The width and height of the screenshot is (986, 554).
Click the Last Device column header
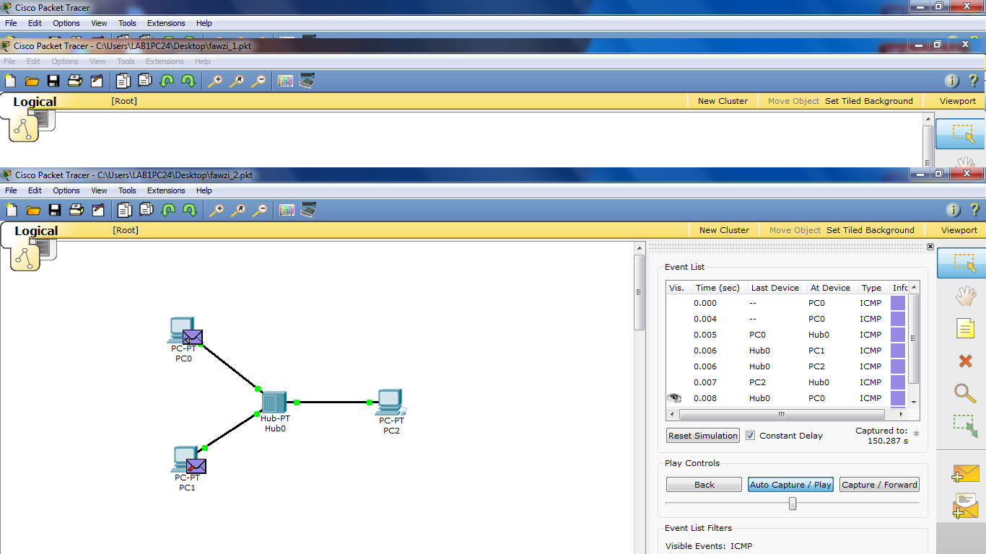click(775, 288)
